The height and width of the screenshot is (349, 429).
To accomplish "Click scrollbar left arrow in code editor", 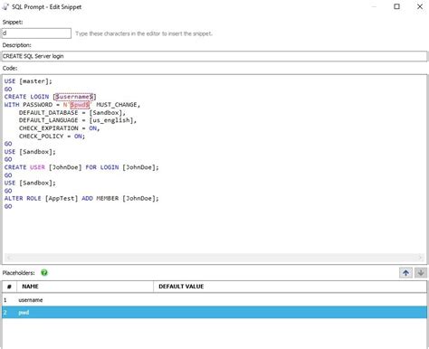I will pyautogui.click(x=9, y=258).
